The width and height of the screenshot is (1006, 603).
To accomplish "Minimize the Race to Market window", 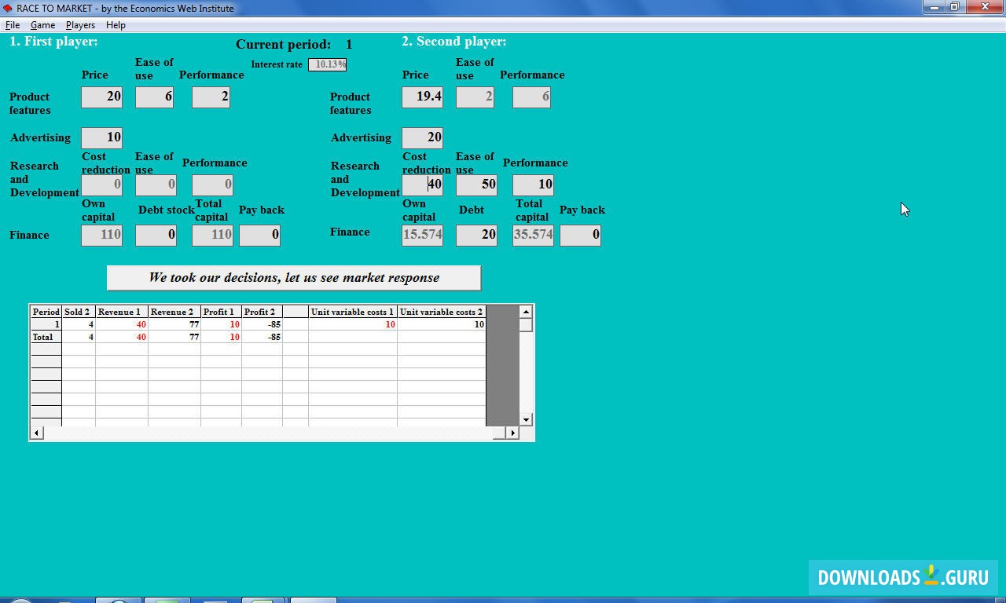I will tap(934, 7).
